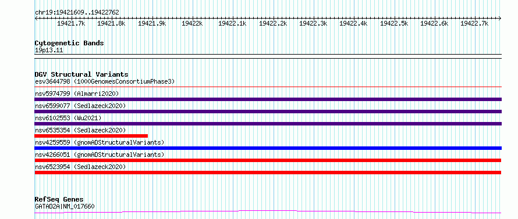Open the DGV Structural Variants track title
Screen dimensions: 518x219
tap(81, 74)
